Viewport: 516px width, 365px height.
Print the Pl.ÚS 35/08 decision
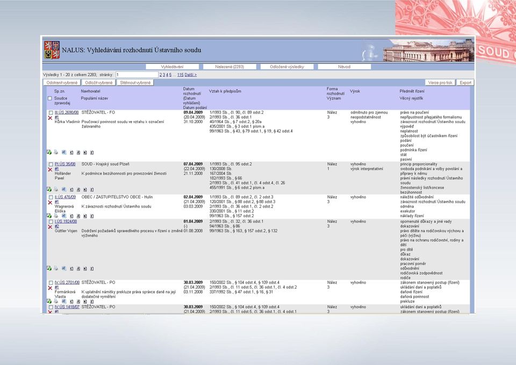click(x=56, y=189)
